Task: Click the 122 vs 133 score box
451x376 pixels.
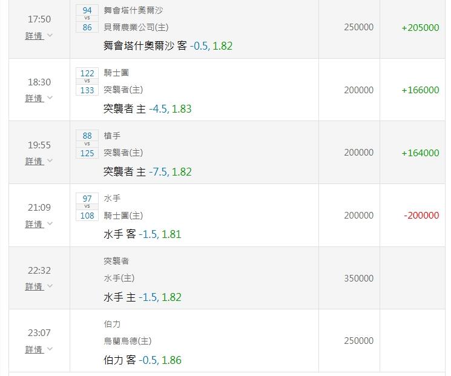Action: (87, 81)
